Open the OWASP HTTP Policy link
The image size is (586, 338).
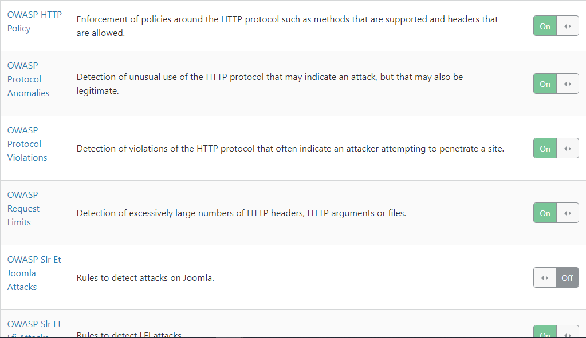click(34, 22)
